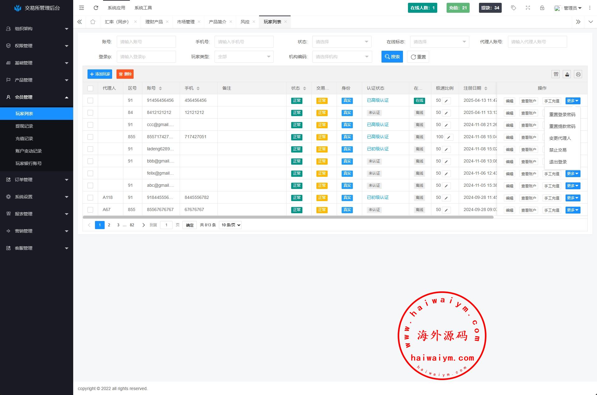This screenshot has width=597, height=395.
Task: Choose 重置登录密码 from the more menu
Action: click(562, 115)
